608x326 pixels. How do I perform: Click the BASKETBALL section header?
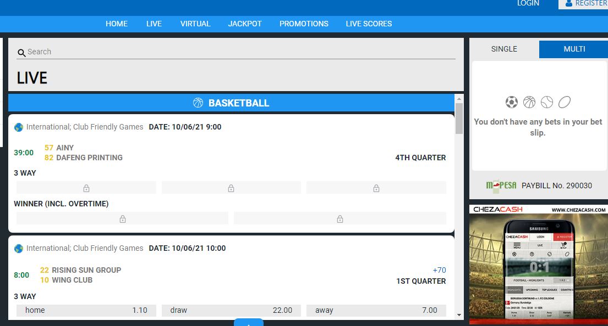[231, 103]
